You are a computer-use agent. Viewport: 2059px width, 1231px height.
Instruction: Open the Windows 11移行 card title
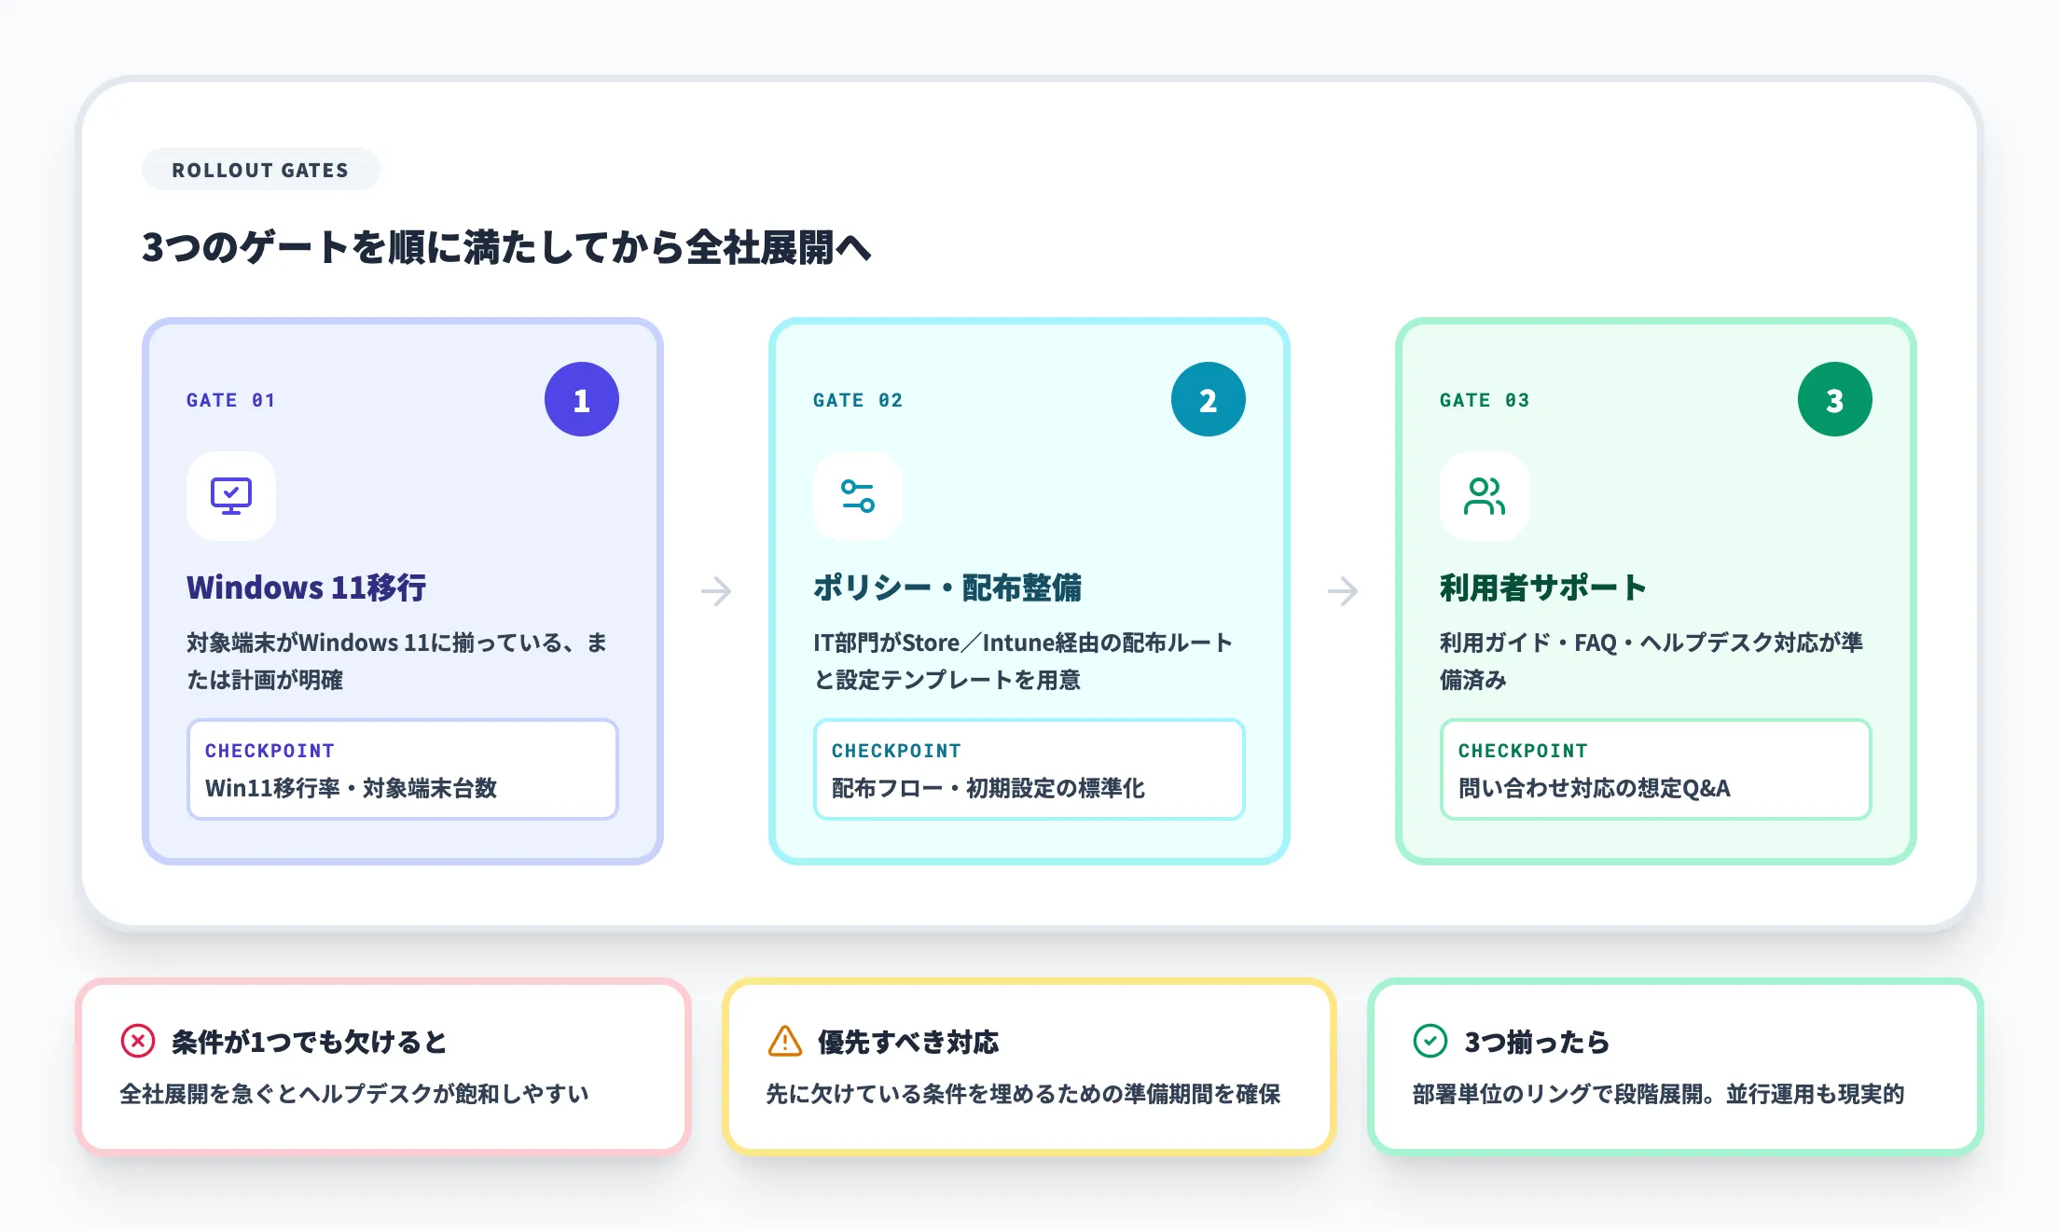coord(306,588)
